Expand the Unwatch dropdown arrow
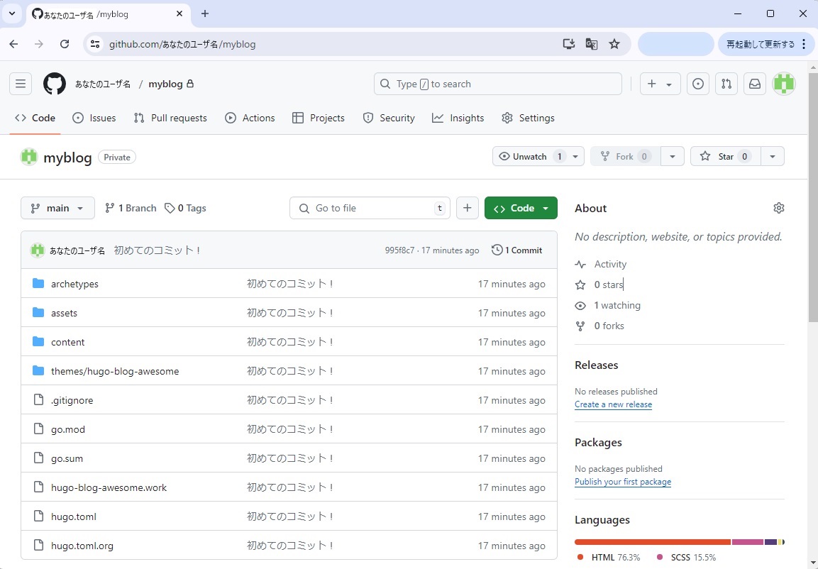The height and width of the screenshot is (569, 818). (575, 157)
